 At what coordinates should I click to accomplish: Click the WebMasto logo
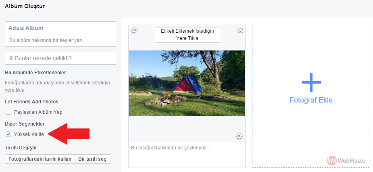point(346,161)
